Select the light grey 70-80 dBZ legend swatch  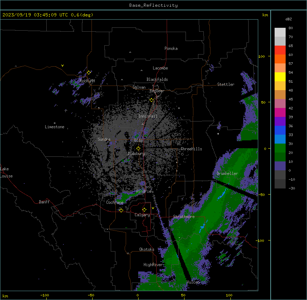pyautogui.click(x=280, y=32)
